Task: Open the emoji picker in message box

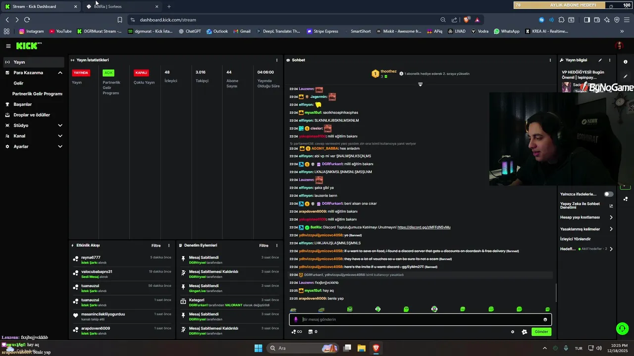Action: coord(545,319)
